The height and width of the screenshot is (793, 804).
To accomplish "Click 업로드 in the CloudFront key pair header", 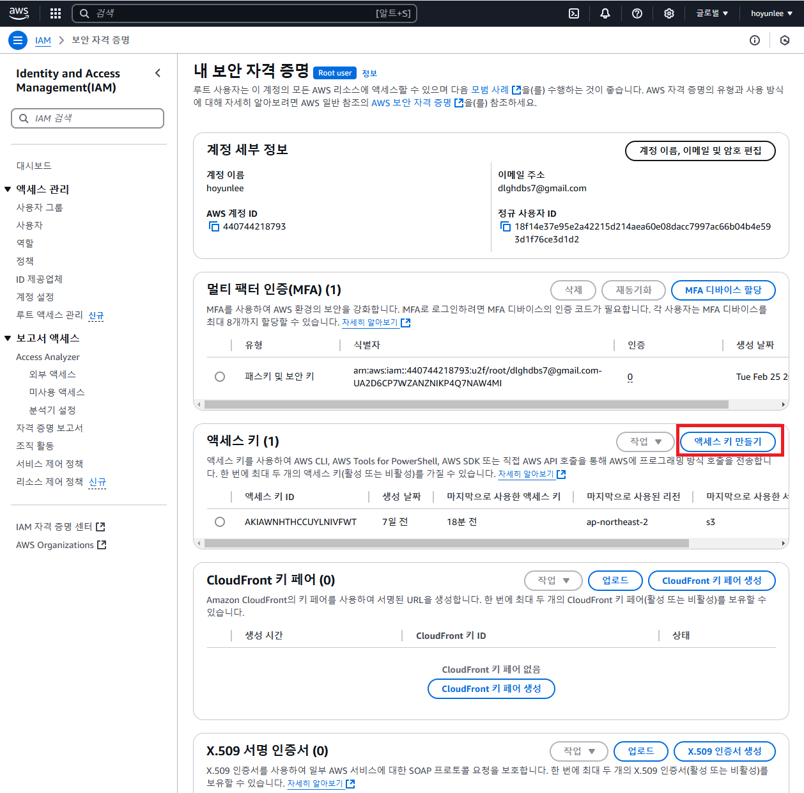I will tap(615, 581).
